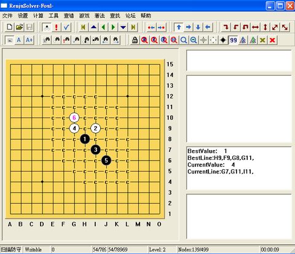The width and height of the screenshot is (295, 254).
Task: Click the red X delete icon
Action: pos(272,40)
